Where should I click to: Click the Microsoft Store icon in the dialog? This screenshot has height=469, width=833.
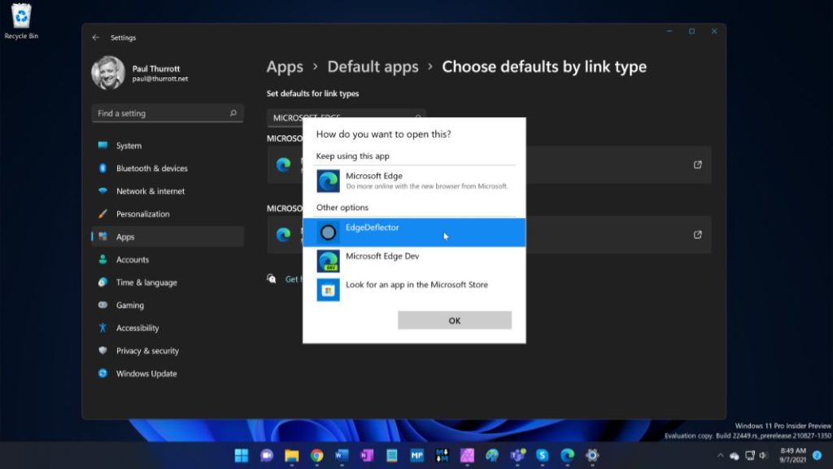pyautogui.click(x=327, y=289)
